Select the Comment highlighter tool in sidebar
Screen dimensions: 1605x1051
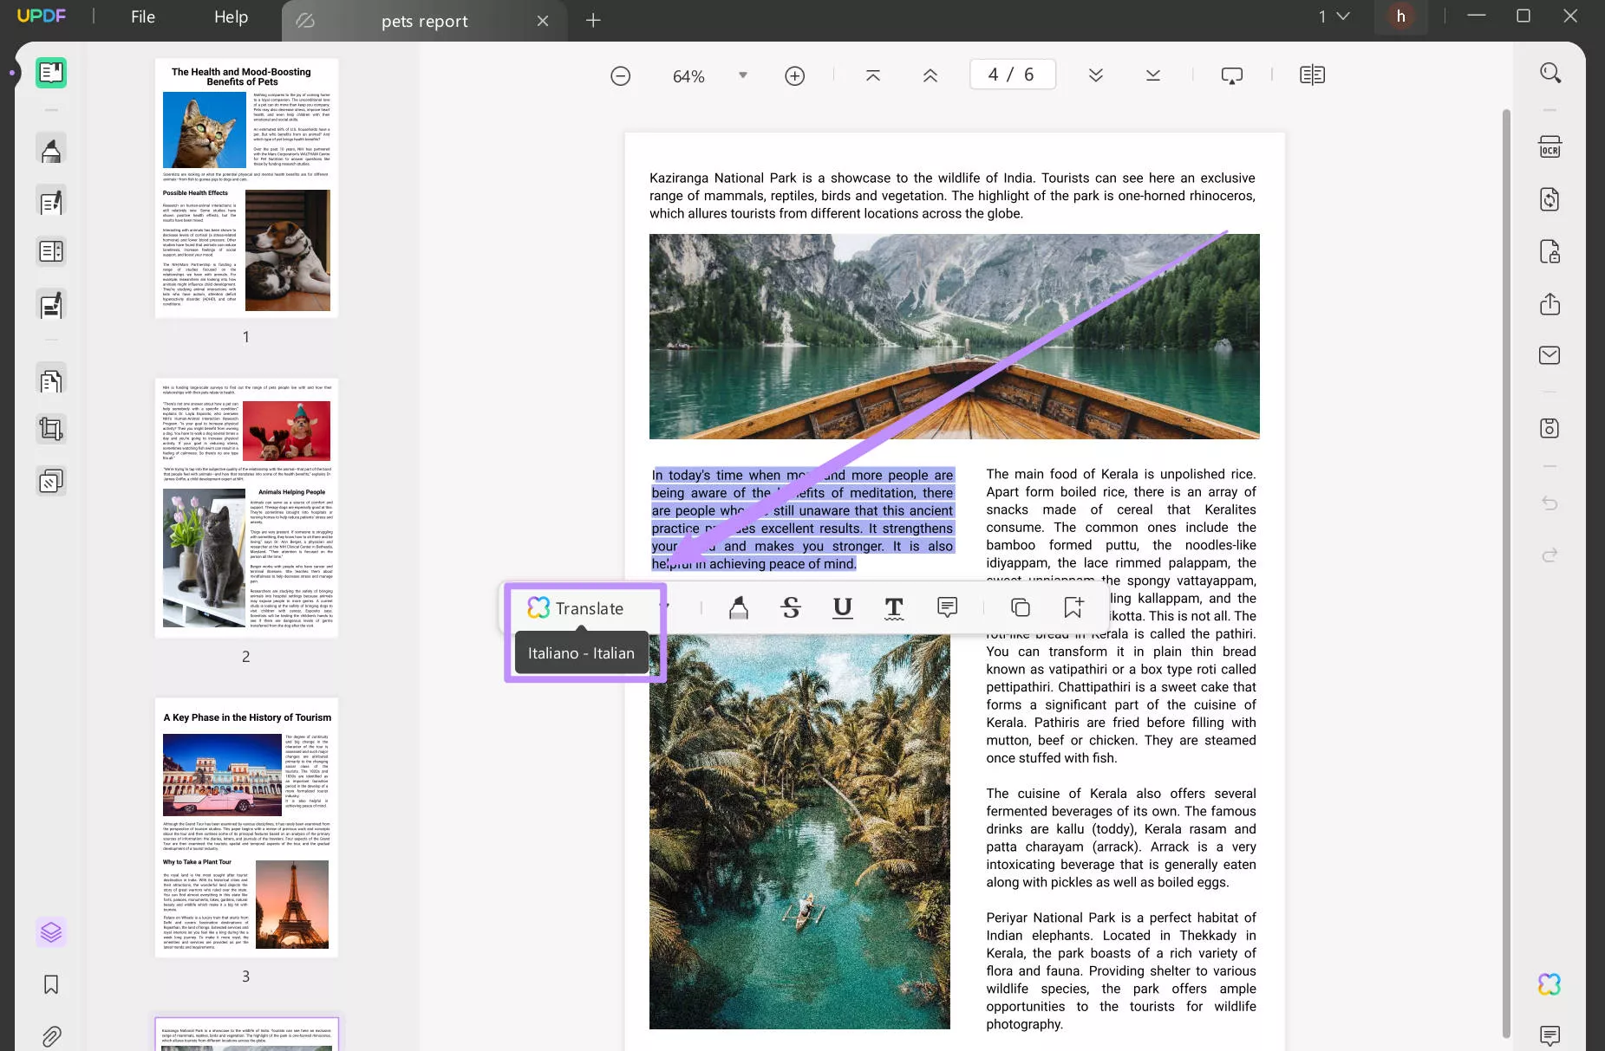pos(51,149)
